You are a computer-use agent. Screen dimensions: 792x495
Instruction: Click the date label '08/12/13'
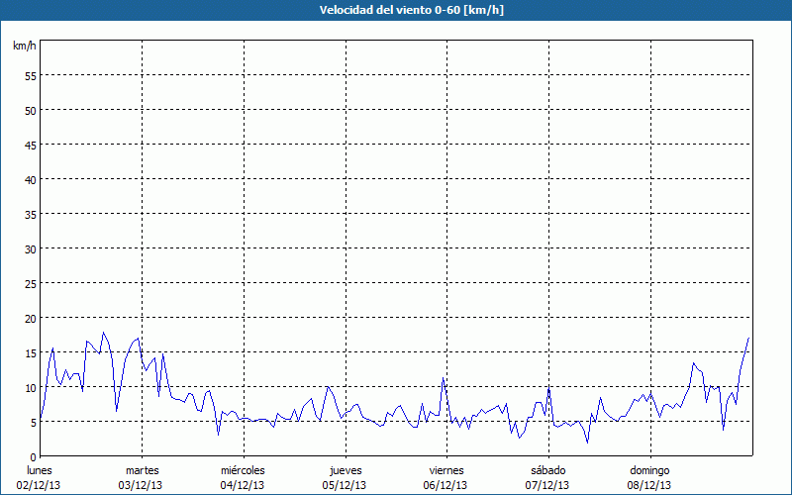click(649, 485)
